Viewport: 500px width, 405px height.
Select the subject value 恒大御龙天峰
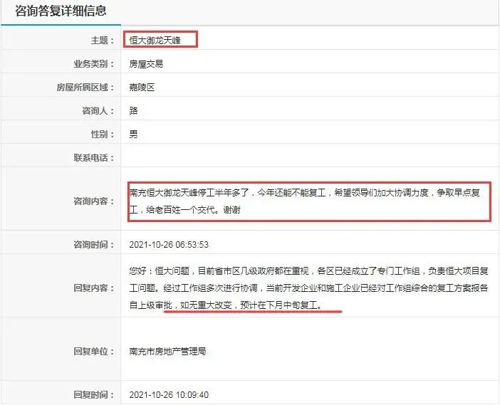tap(155, 41)
